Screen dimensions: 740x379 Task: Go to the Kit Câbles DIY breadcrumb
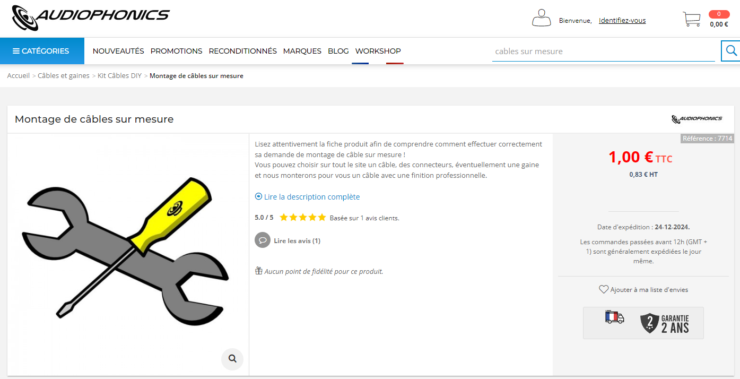pos(119,76)
